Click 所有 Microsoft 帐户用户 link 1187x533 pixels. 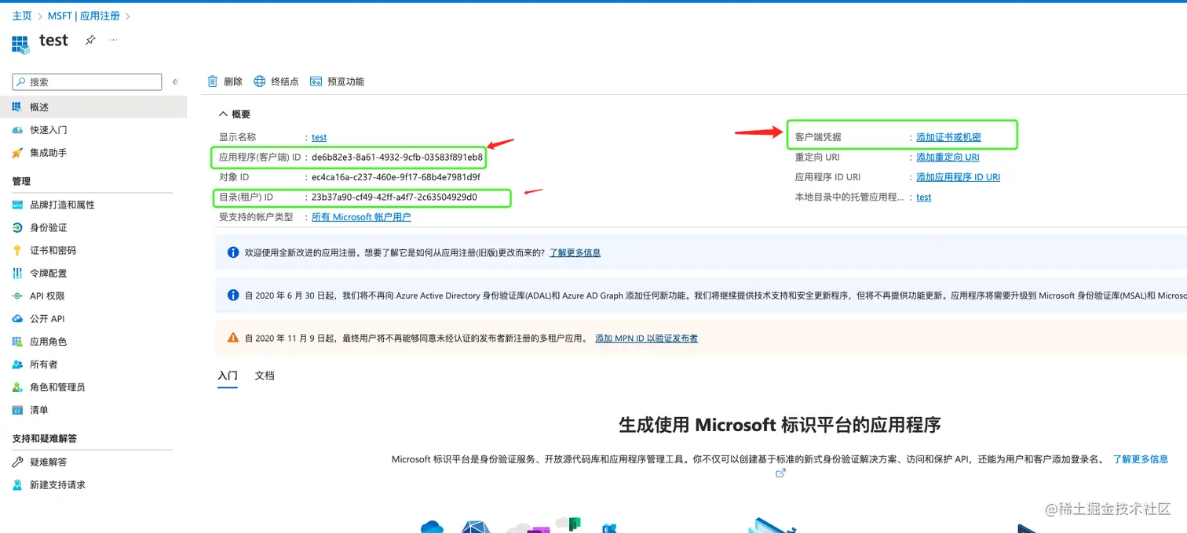[361, 217]
